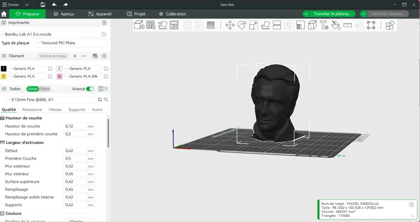The image size is (420, 222).
Task: Redo the action with the forward arrow
Action: (66, 5)
